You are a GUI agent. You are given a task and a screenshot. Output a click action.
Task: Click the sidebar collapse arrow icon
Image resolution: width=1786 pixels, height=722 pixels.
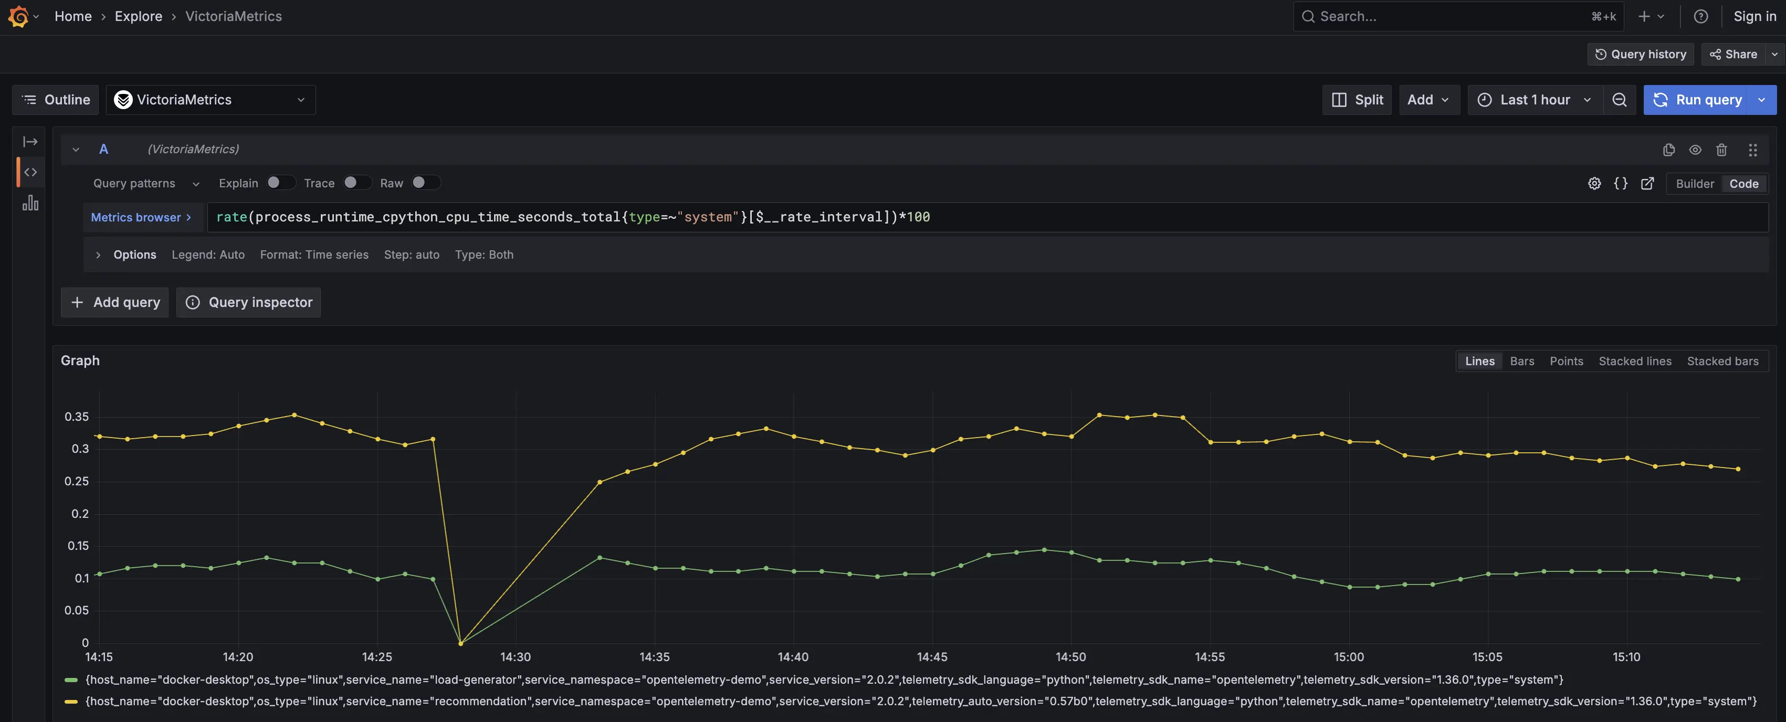click(x=30, y=142)
